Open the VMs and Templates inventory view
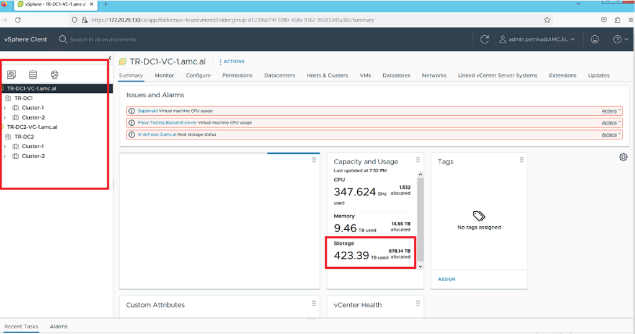Screen dimensions: 635x334 11,75
